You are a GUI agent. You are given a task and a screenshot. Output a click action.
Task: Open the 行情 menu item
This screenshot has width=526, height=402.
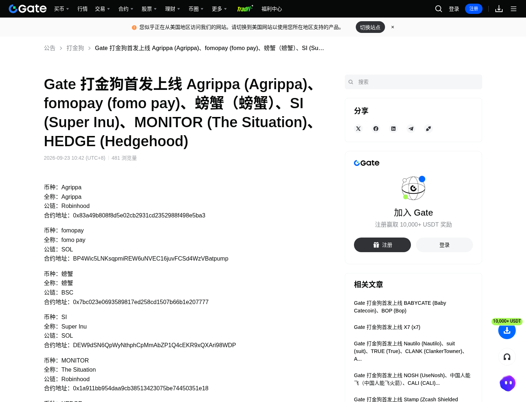click(83, 9)
